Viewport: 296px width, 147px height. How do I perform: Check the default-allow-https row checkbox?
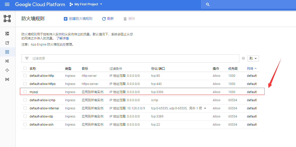(x=25, y=84)
